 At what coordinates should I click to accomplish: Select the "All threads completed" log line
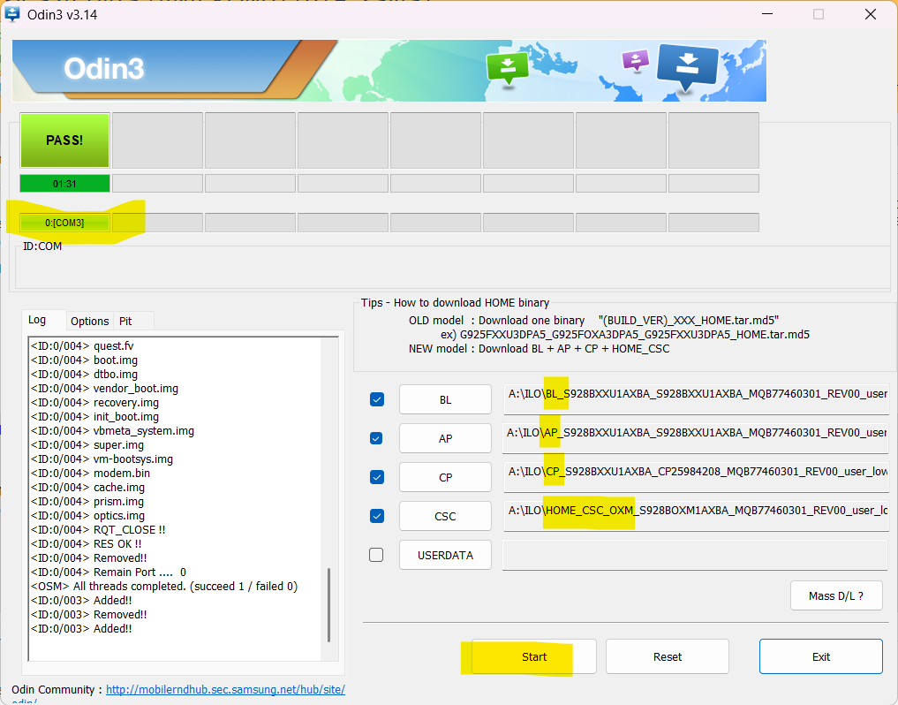coord(163,587)
